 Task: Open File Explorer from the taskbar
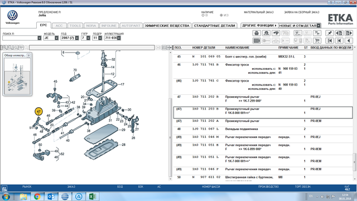point(23,197)
